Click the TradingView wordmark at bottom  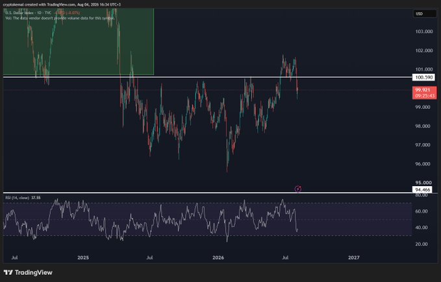point(34,272)
